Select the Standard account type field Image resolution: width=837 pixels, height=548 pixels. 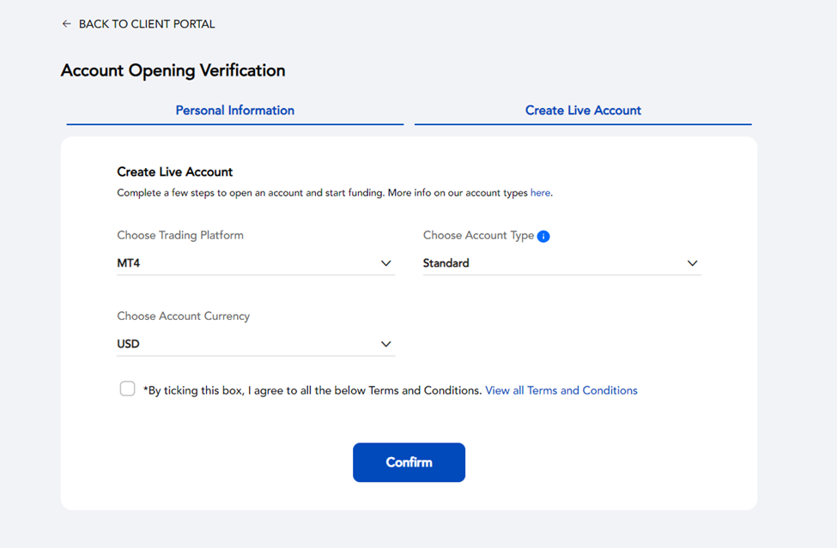click(x=562, y=263)
